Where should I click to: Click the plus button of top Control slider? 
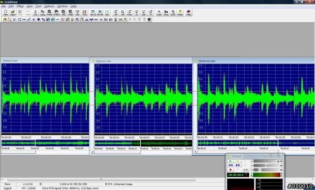(x=281, y=161)
